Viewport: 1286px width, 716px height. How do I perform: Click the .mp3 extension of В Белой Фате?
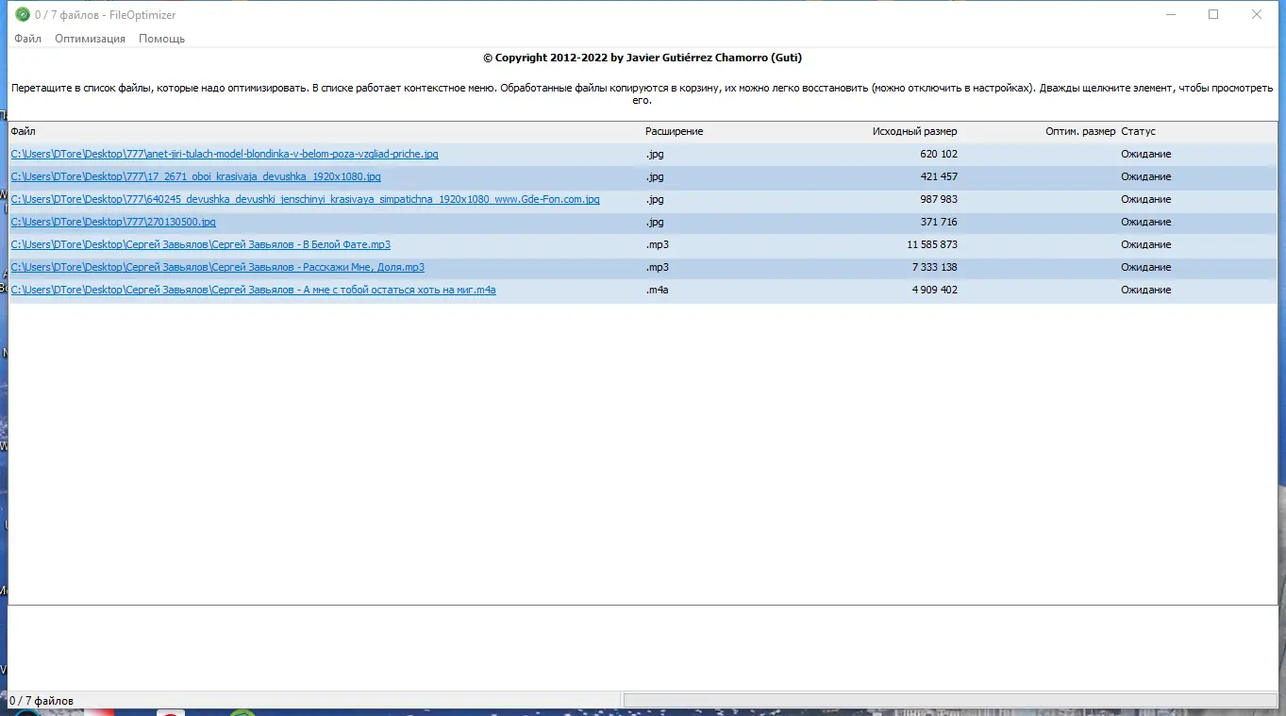tap(657, 244)
